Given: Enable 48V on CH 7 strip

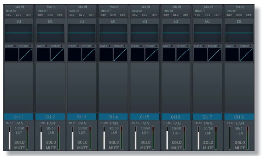Looking at the screenshot, I should [x=197, y=15].
